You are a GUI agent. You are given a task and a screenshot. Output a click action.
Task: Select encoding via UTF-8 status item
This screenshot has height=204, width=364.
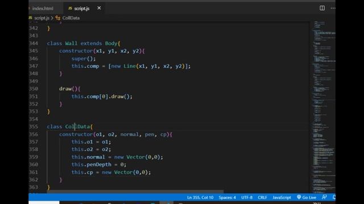(247, 197)
